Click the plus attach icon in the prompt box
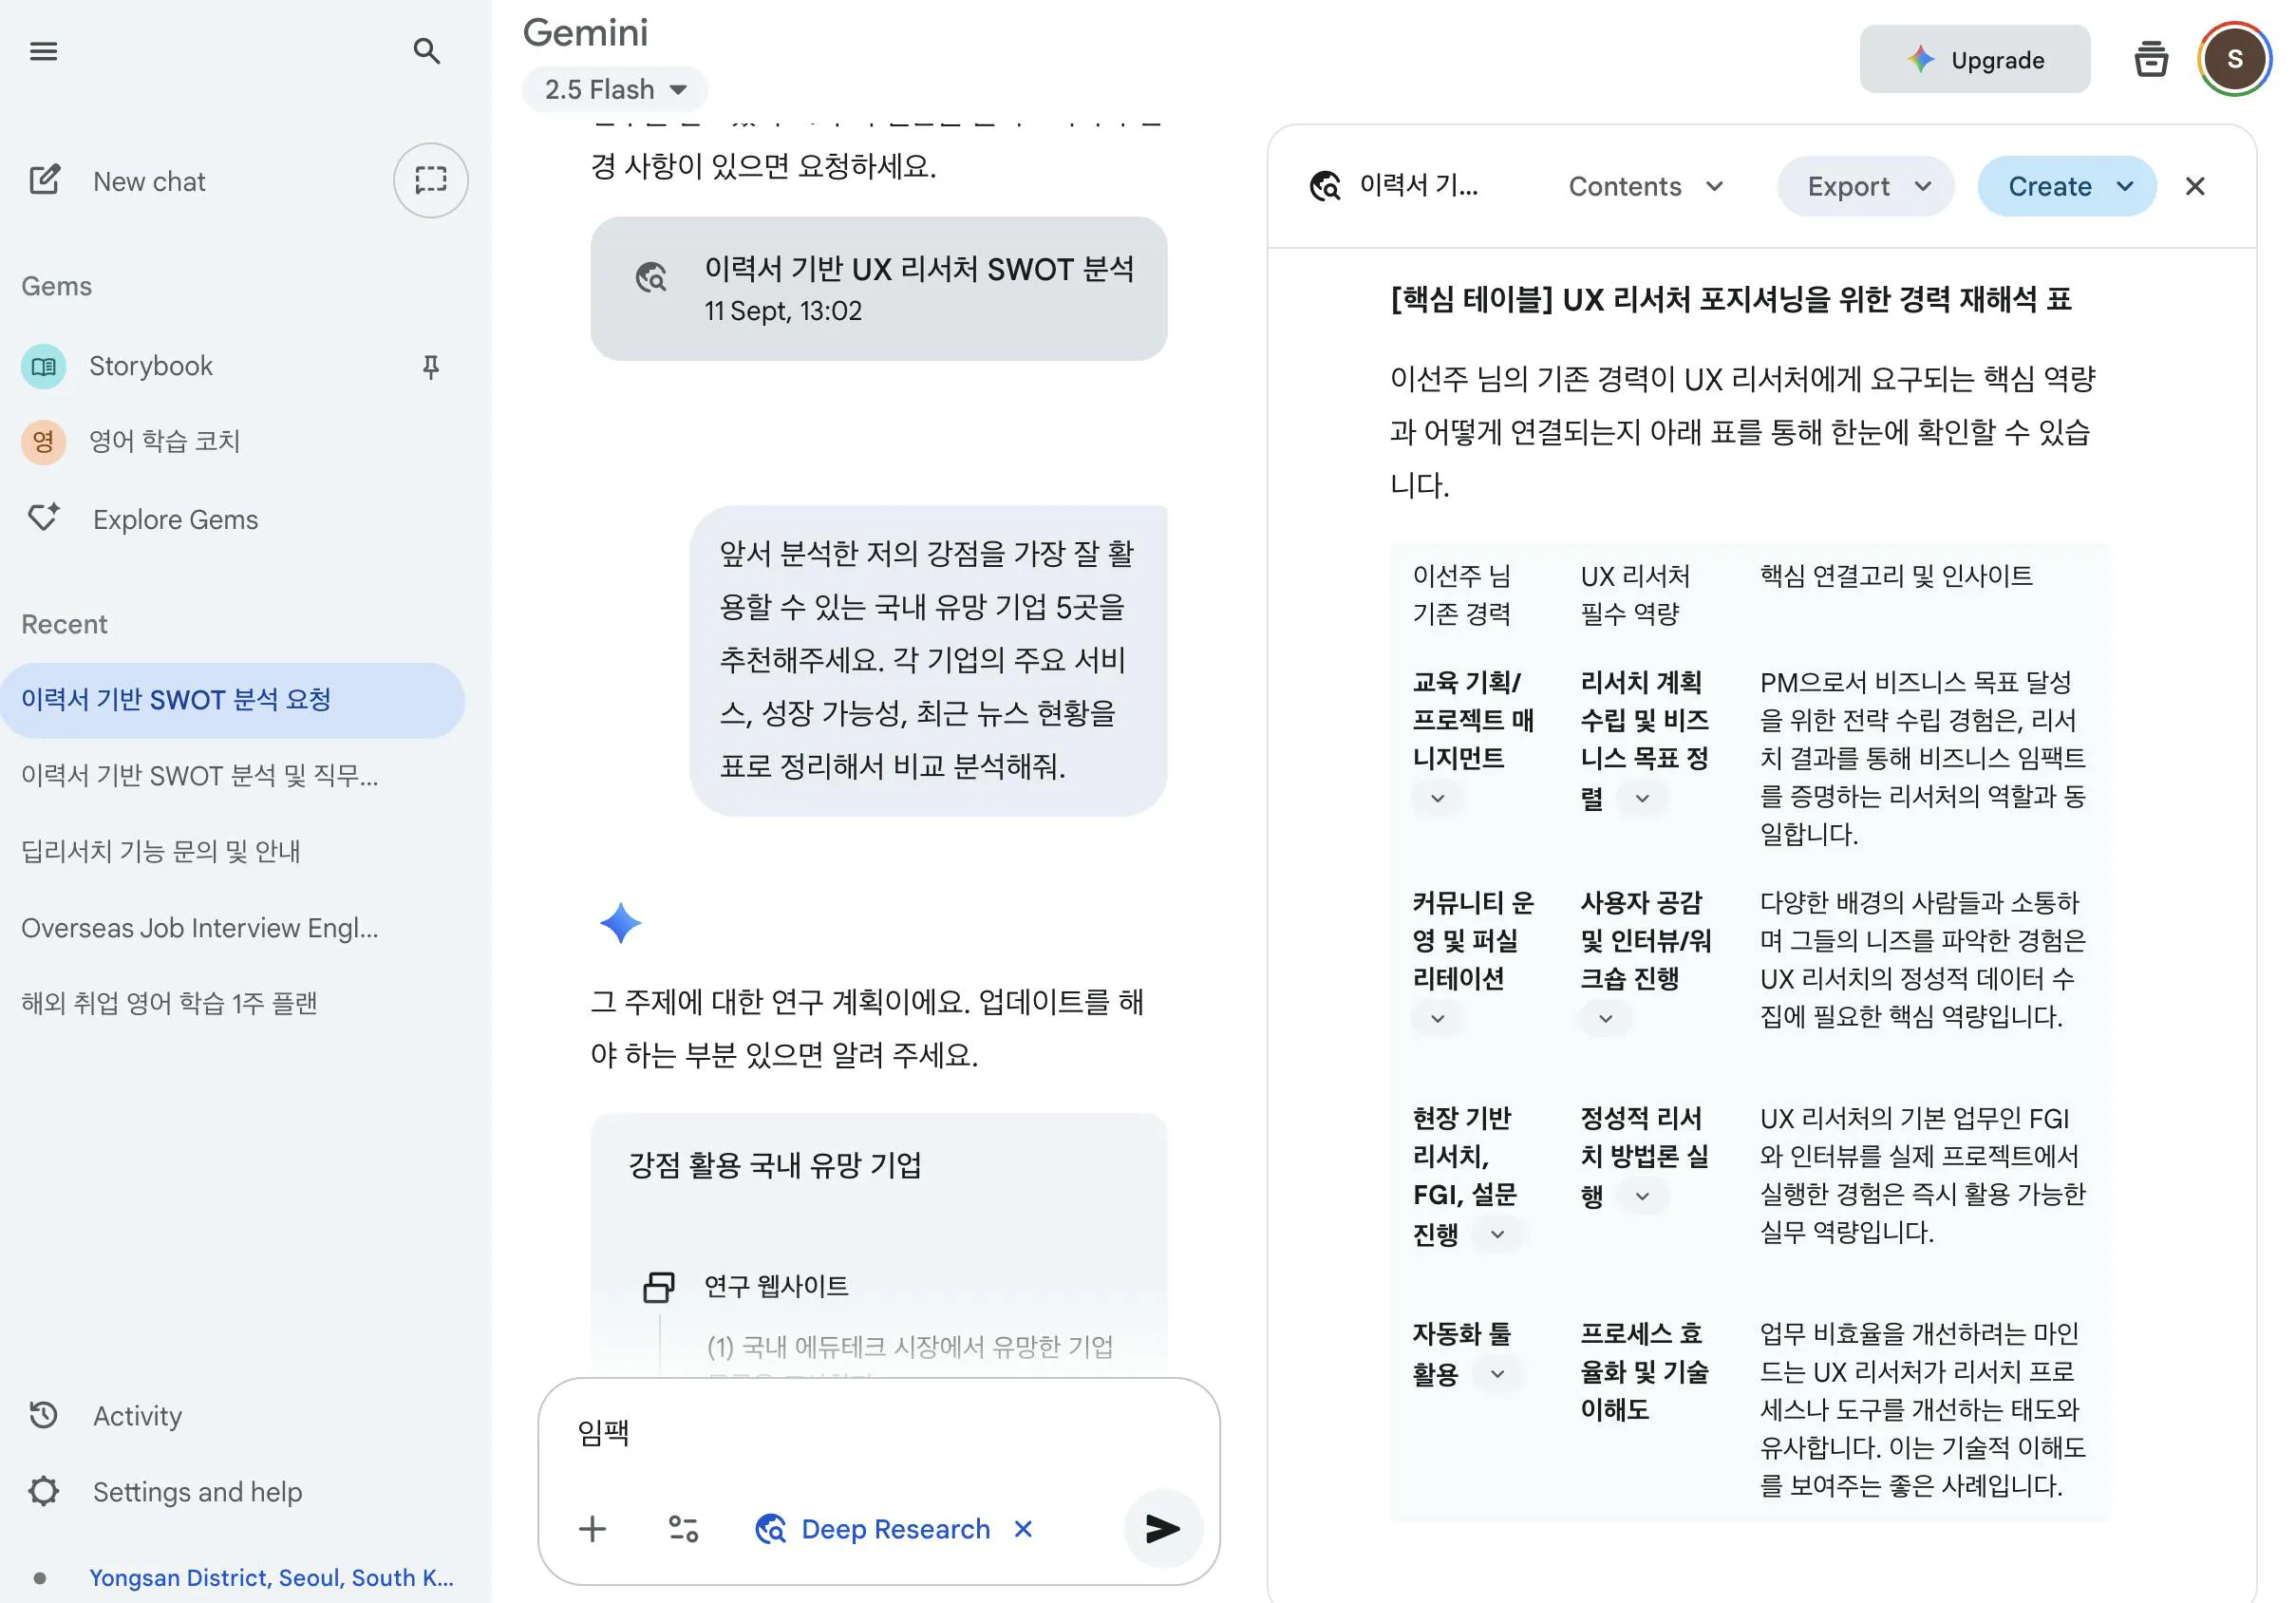2296x1603 pixels. click(x=592, y=1528)
